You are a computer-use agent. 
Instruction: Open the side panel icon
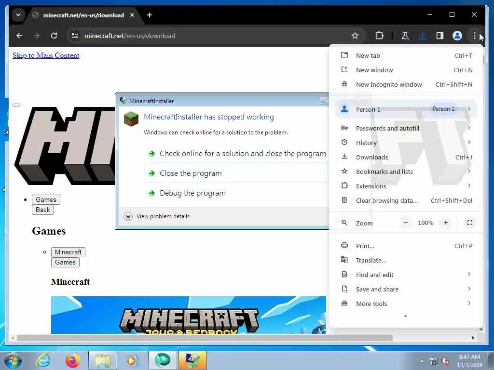[x=440, y=36]
